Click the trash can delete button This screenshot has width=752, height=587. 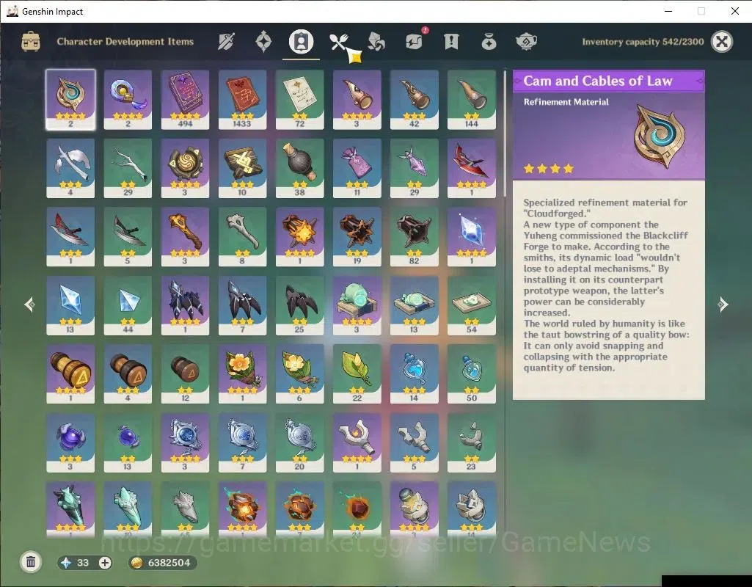point(31,562)
